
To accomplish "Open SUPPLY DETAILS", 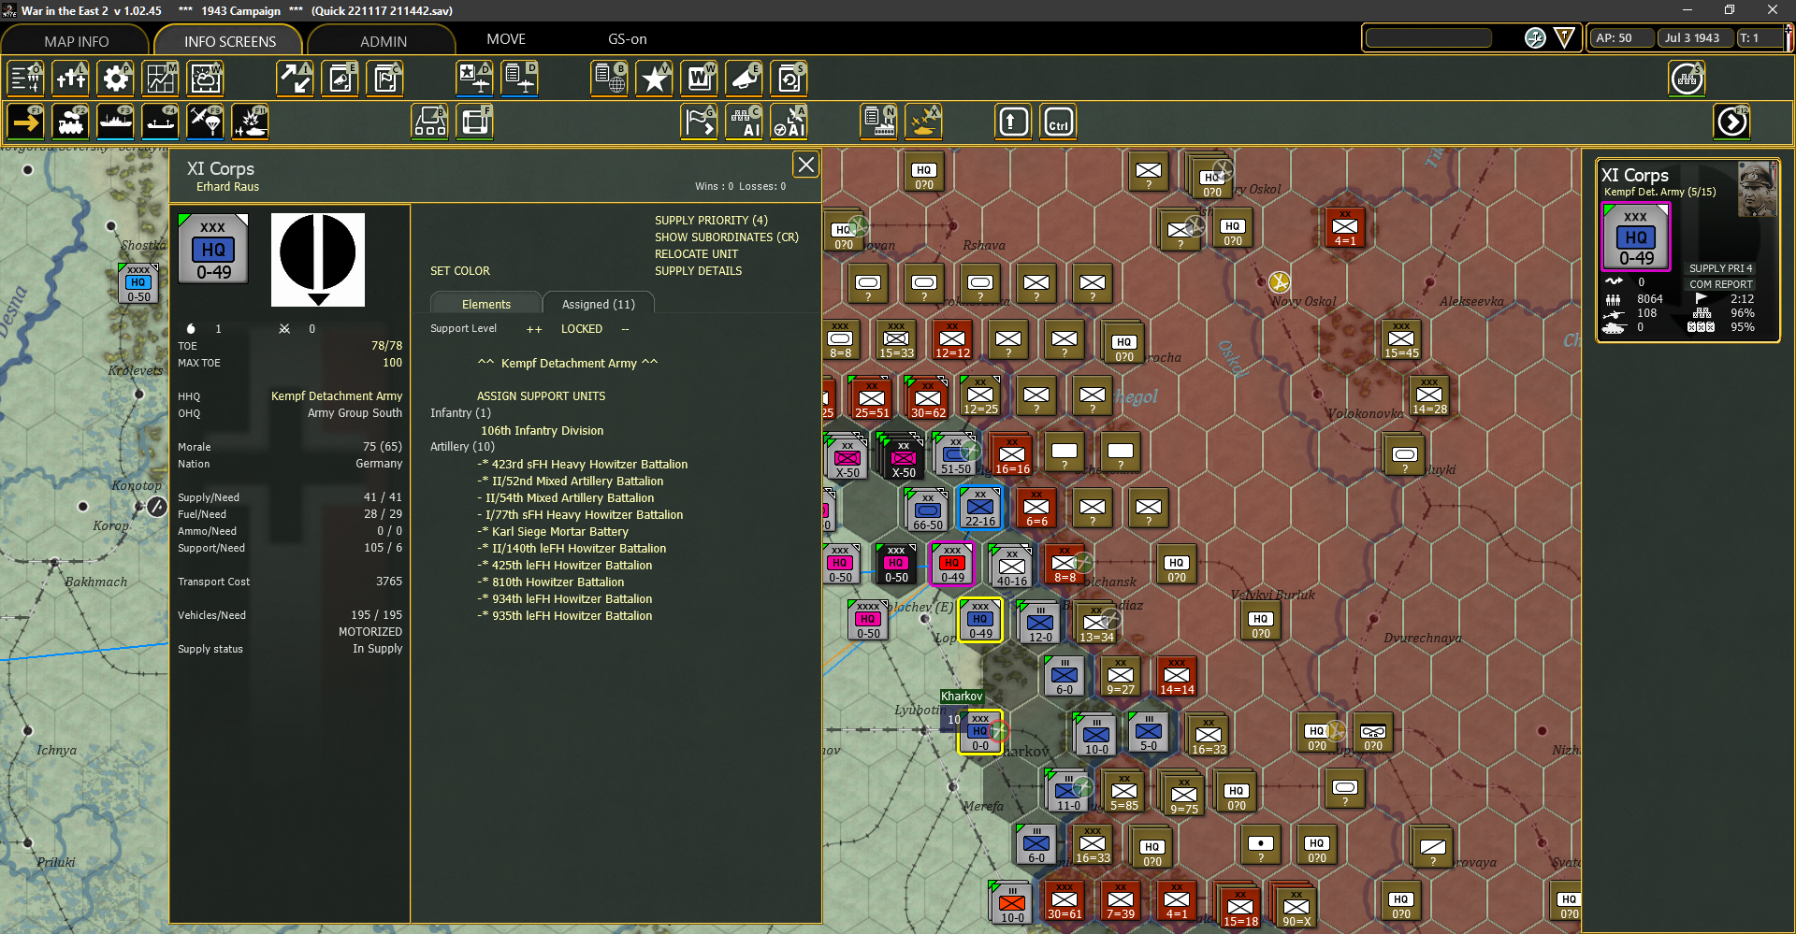I will [x=698, y=271].
